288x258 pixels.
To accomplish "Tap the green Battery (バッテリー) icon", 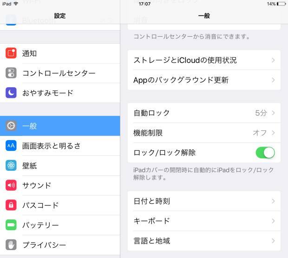I will point(11,225).
